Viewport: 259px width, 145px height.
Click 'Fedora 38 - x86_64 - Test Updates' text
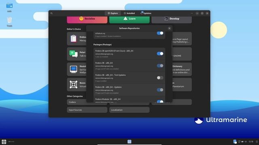pyautogui.click(x=110, y=75)
